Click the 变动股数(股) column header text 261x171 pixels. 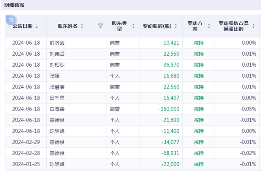(x=157, y=26)
